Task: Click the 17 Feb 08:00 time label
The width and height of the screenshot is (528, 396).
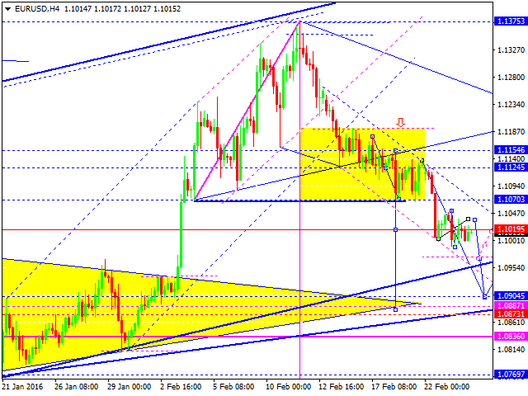Action: pos(394,387)
